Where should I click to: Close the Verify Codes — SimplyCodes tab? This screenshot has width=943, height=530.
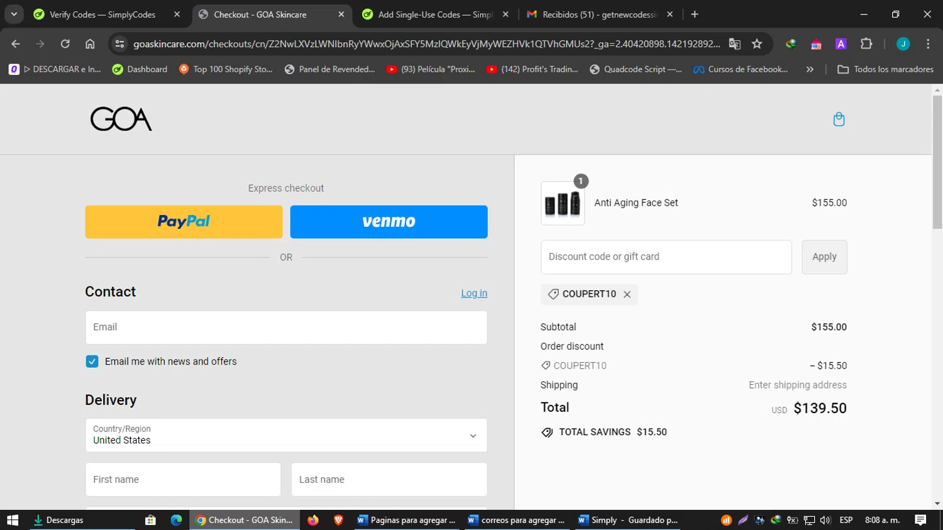pyautogui.click(x=177, y=14)
